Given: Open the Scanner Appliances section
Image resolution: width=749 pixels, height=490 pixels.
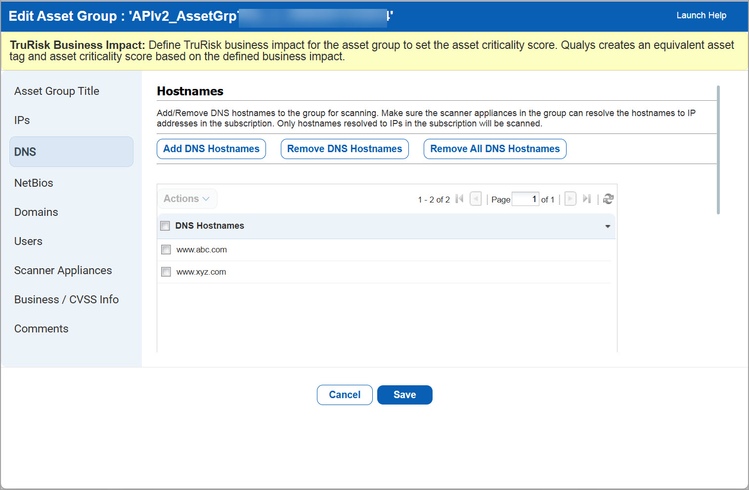Looking at the screenshot, I should 63,270.
